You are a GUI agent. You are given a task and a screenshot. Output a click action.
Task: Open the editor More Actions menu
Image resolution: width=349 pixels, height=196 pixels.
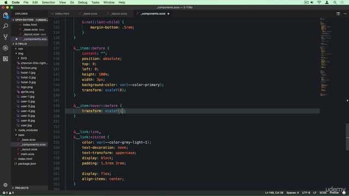(345, 14)
